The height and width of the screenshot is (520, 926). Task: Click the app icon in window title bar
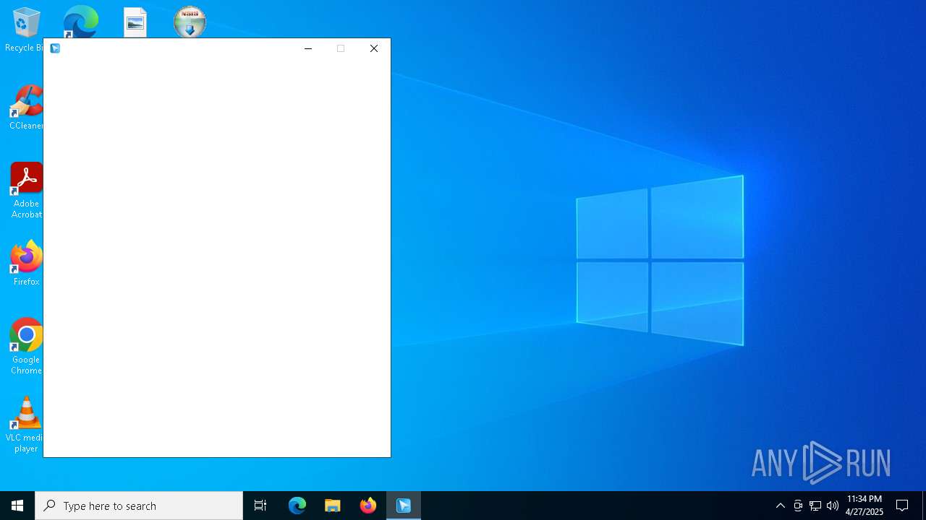[55, 48]
